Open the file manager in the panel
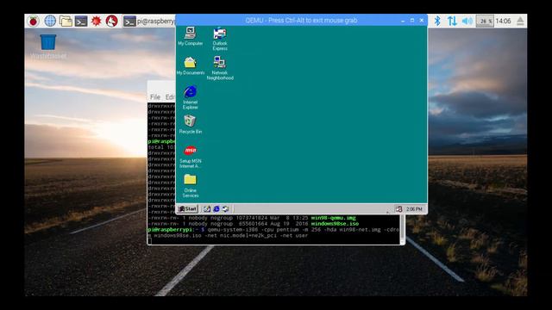The image size is (552, 310). (66, 21)
